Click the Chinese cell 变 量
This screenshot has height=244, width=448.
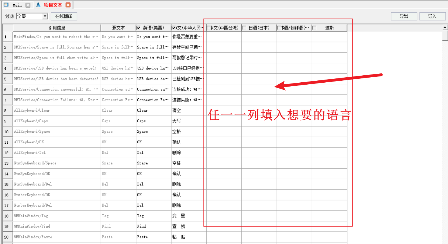(x=189, y=216)
